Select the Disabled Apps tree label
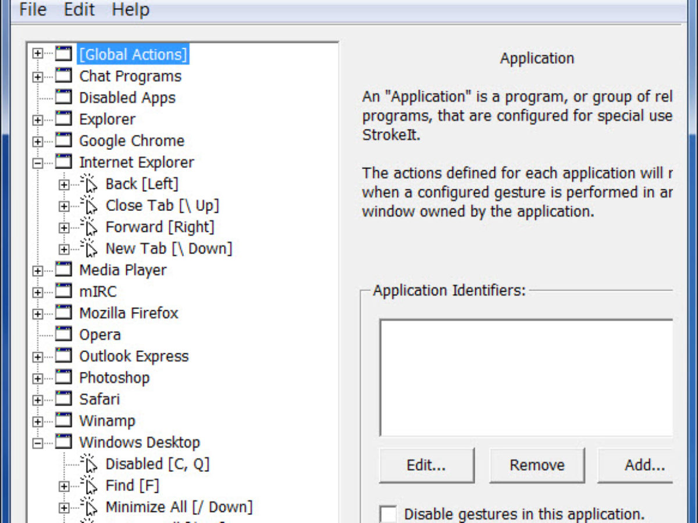698x523 pixels. tap(127, 98)
